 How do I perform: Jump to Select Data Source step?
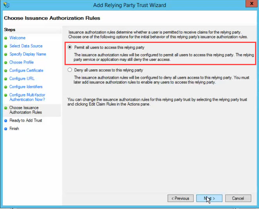coord(26,46)
